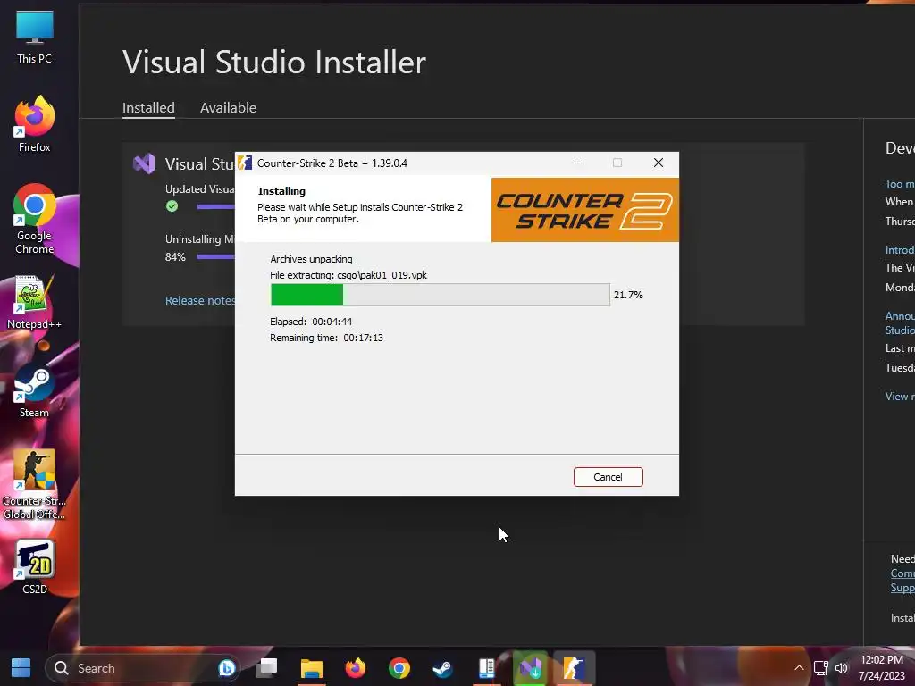
Task: Close the Counter-Strike 2 setup window
Action: point(659,163)
